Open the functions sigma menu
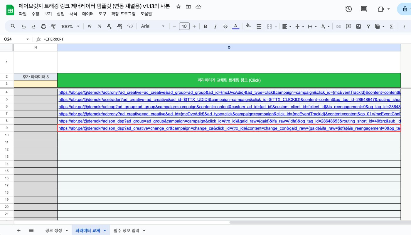 point(391,26)
